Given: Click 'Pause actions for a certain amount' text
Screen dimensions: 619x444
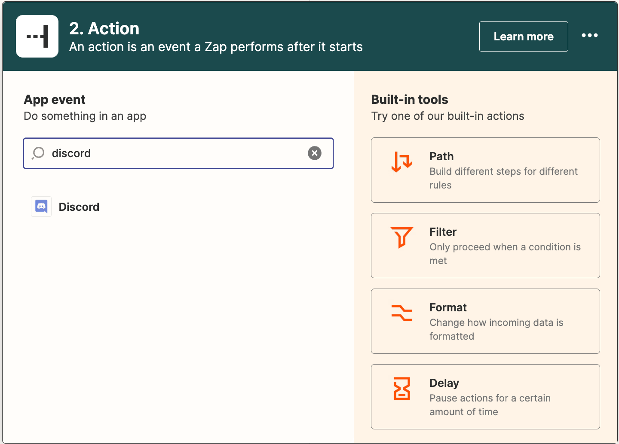Looking at the screenshot, I should click(490, 405).
